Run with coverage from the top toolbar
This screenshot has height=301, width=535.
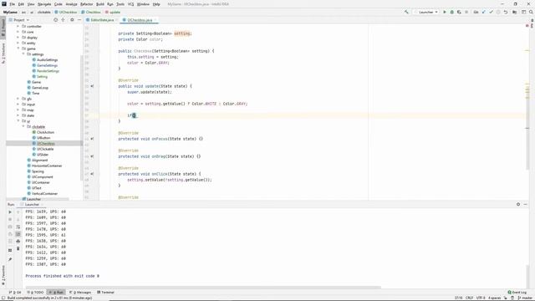[x=459, y=12]
